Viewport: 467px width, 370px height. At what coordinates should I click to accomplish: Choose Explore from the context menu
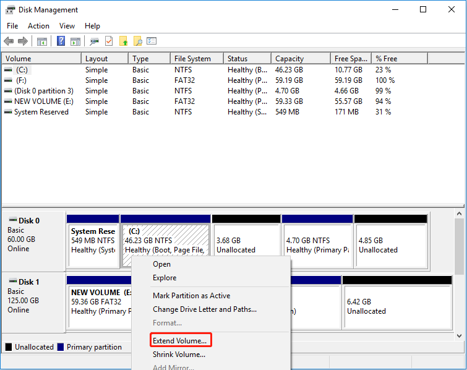tap(211, 278)
